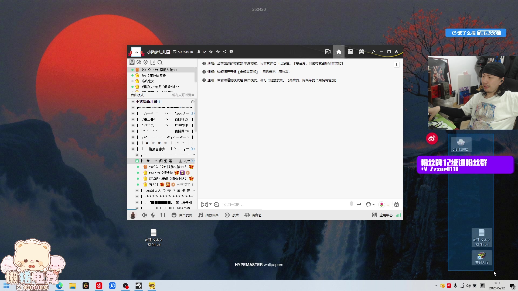Select the user list icon in sidebar toolbar

[132, 62]
